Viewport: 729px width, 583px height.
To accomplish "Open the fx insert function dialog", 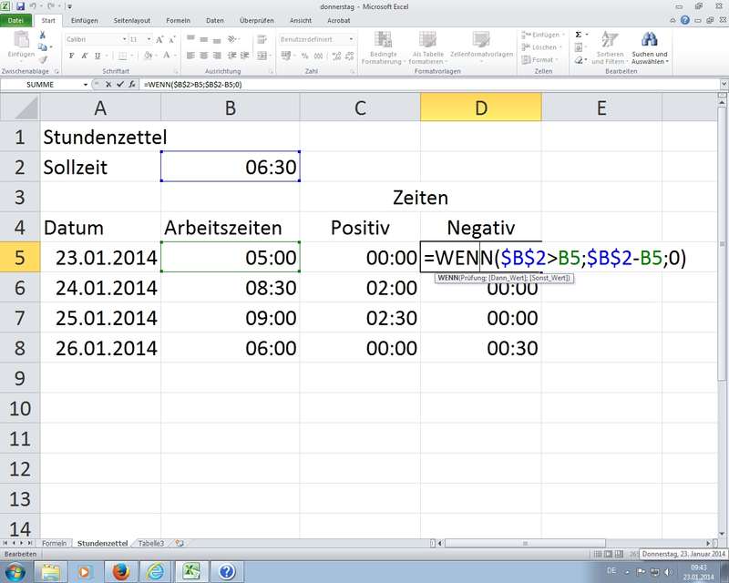I will click(132, 84).
